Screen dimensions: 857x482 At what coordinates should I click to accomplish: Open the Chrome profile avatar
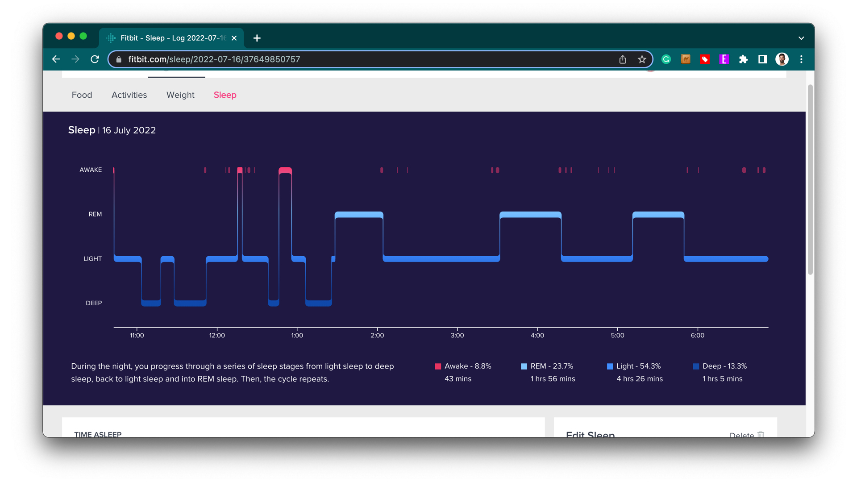(782, 59)
